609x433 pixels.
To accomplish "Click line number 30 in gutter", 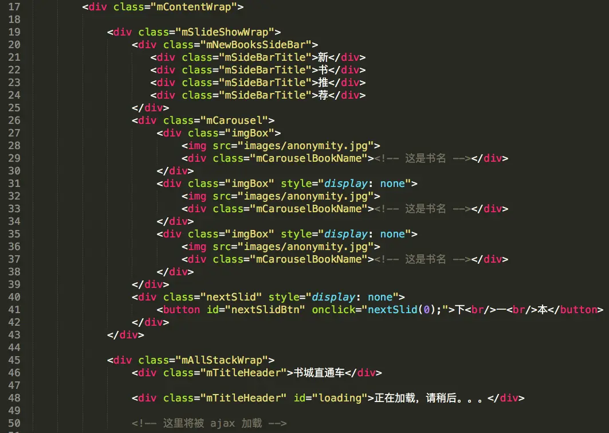I will (x=14, y=171).
